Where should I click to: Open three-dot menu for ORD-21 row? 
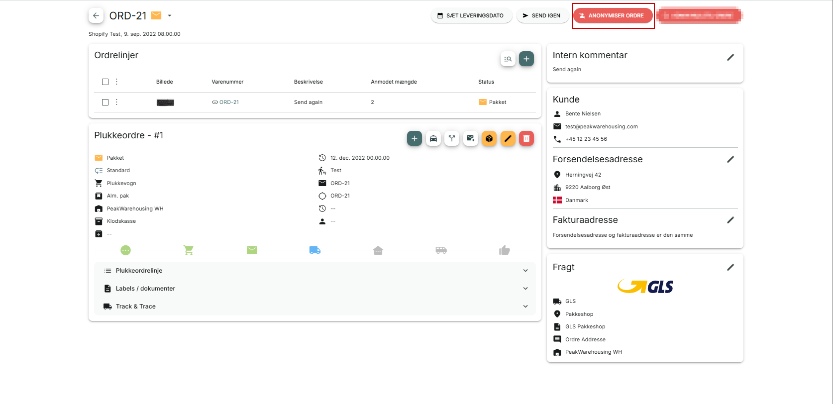coord(117,102)
